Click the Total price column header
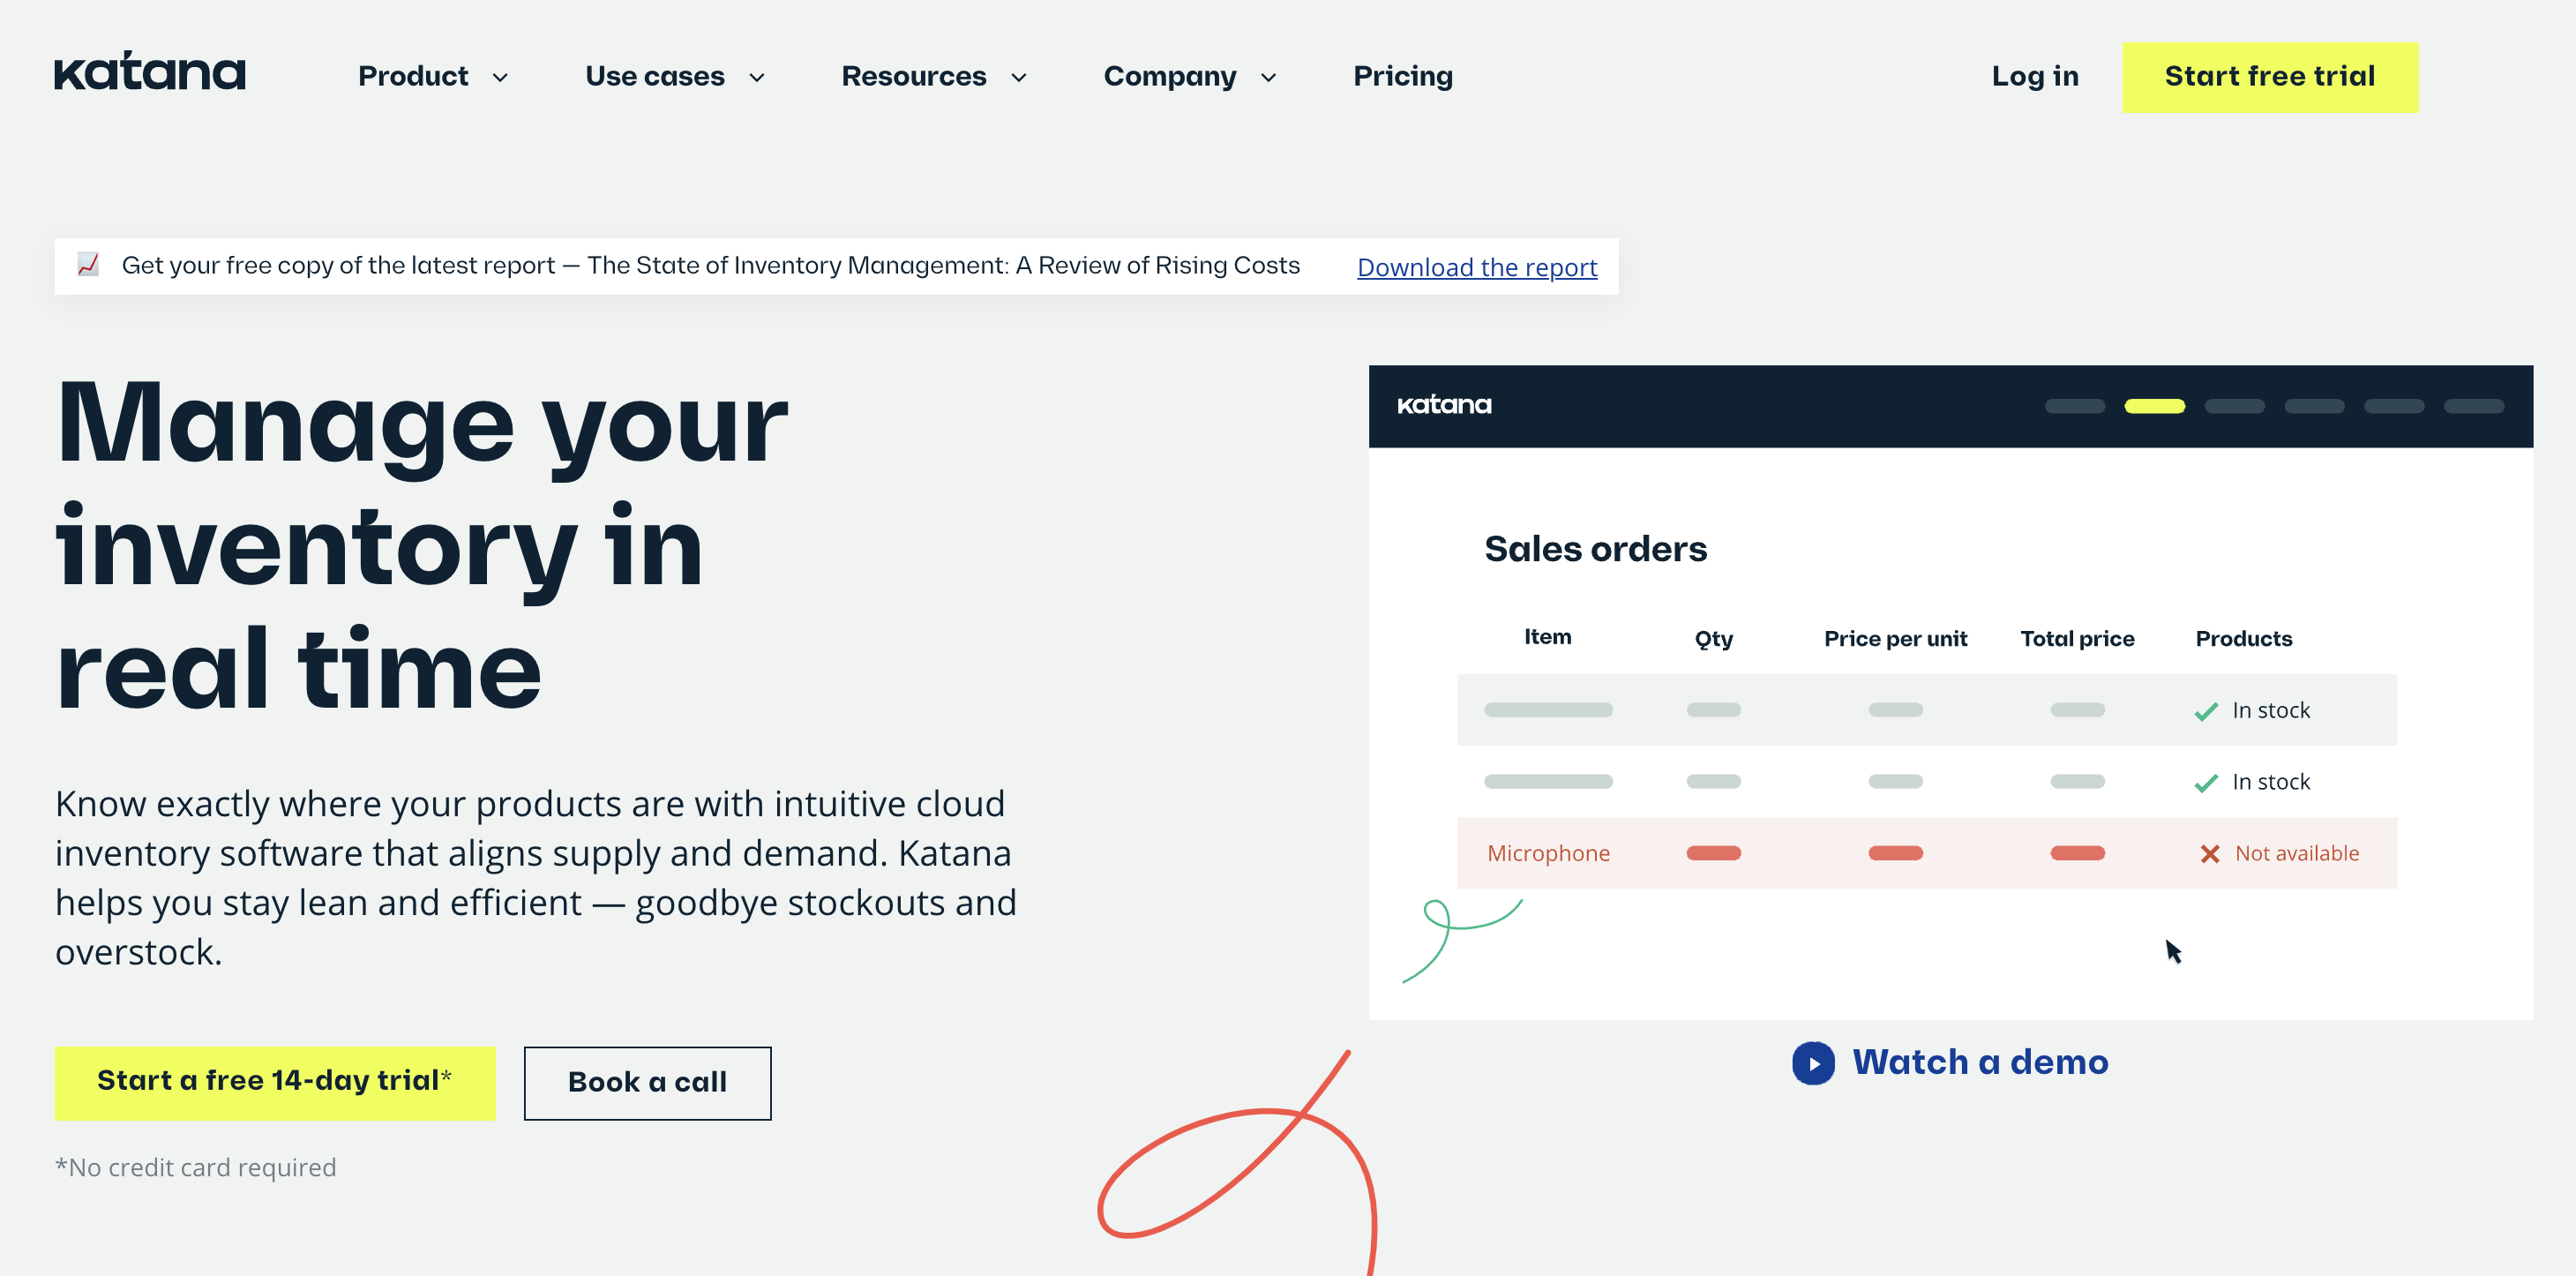 point(2077,638)
